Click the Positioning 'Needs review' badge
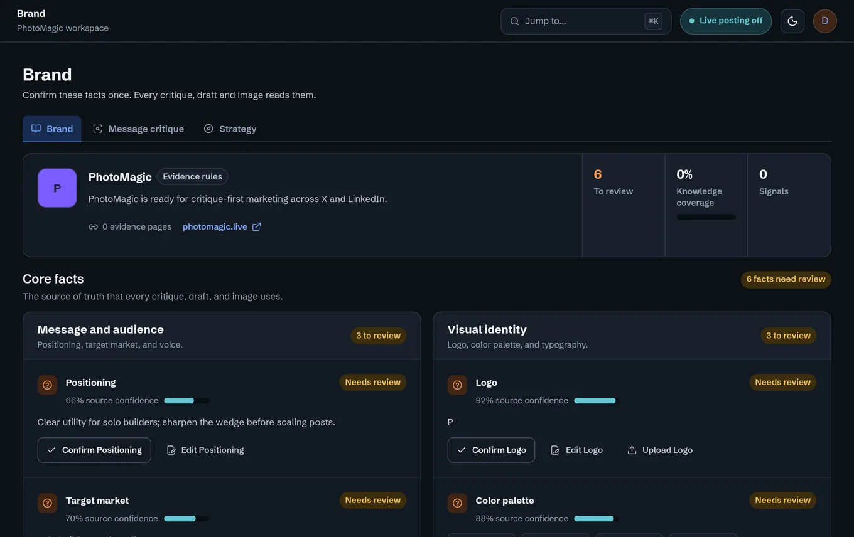 click(x=372, y=382)
